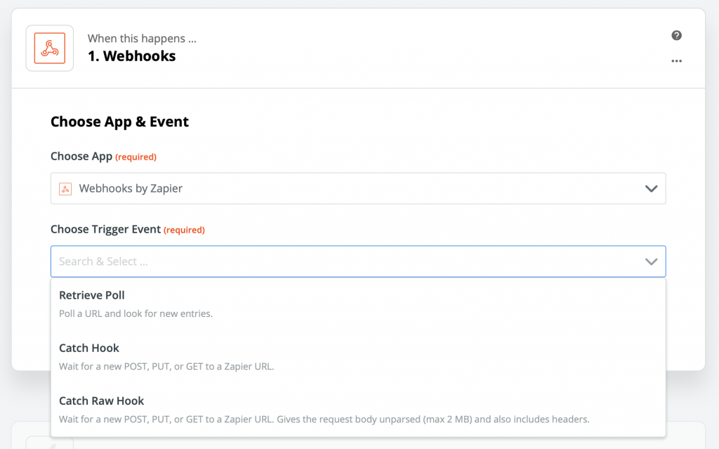The height and width of the screenshot is (449, 719).
Task: Click the Catch Hook description about Zapier URL
Action: [x=166, y=366]
